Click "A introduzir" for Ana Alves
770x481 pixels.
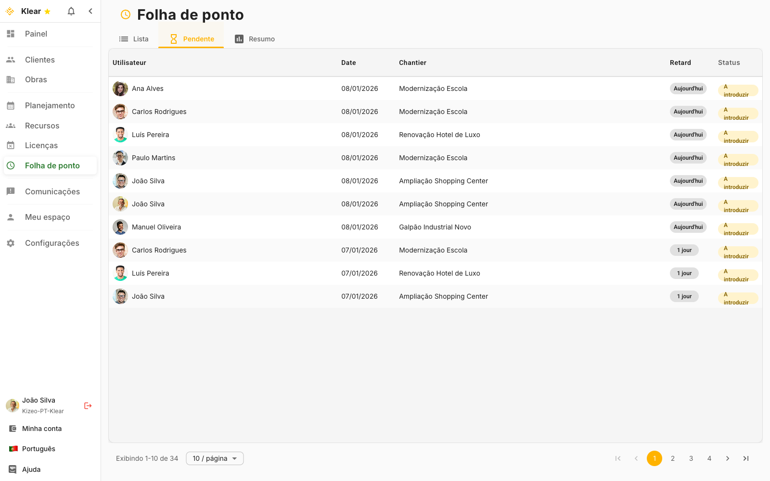tap(738, 90)
